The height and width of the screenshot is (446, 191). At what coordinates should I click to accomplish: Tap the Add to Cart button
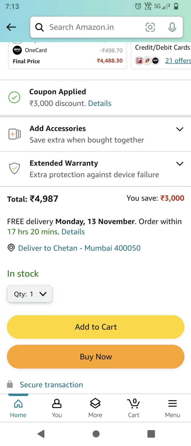(96, 327)
